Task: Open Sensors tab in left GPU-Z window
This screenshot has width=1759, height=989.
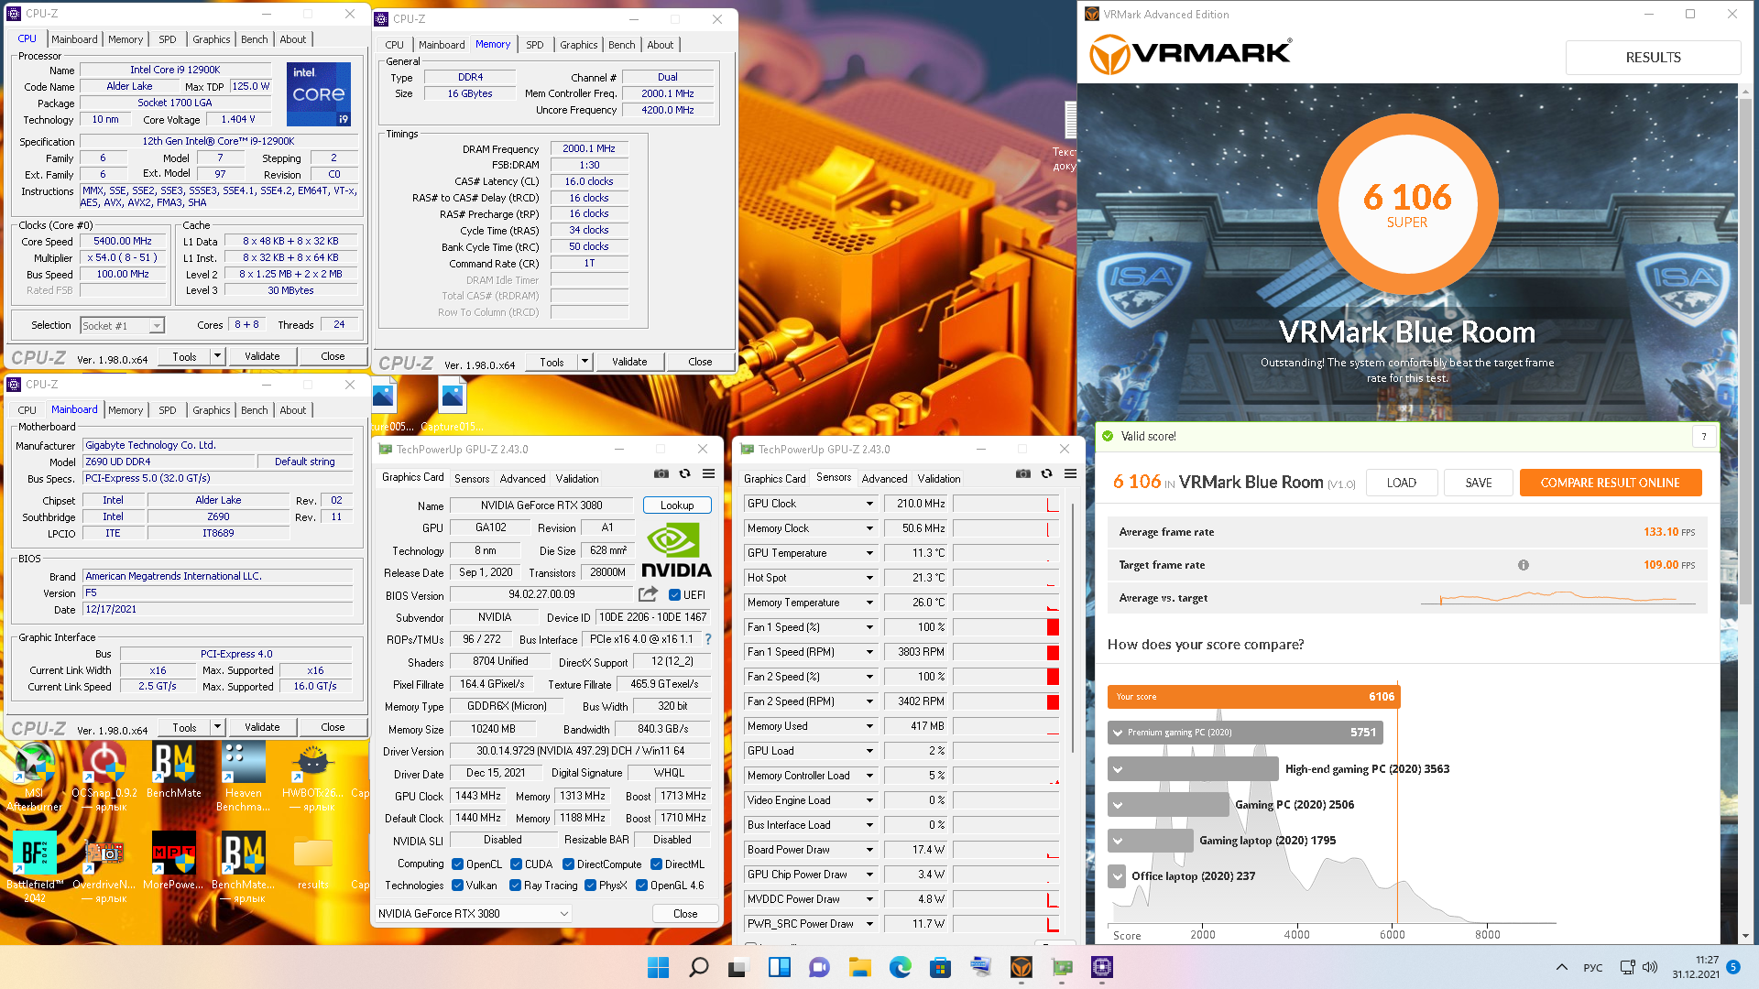Action: (x=472, y=479)
